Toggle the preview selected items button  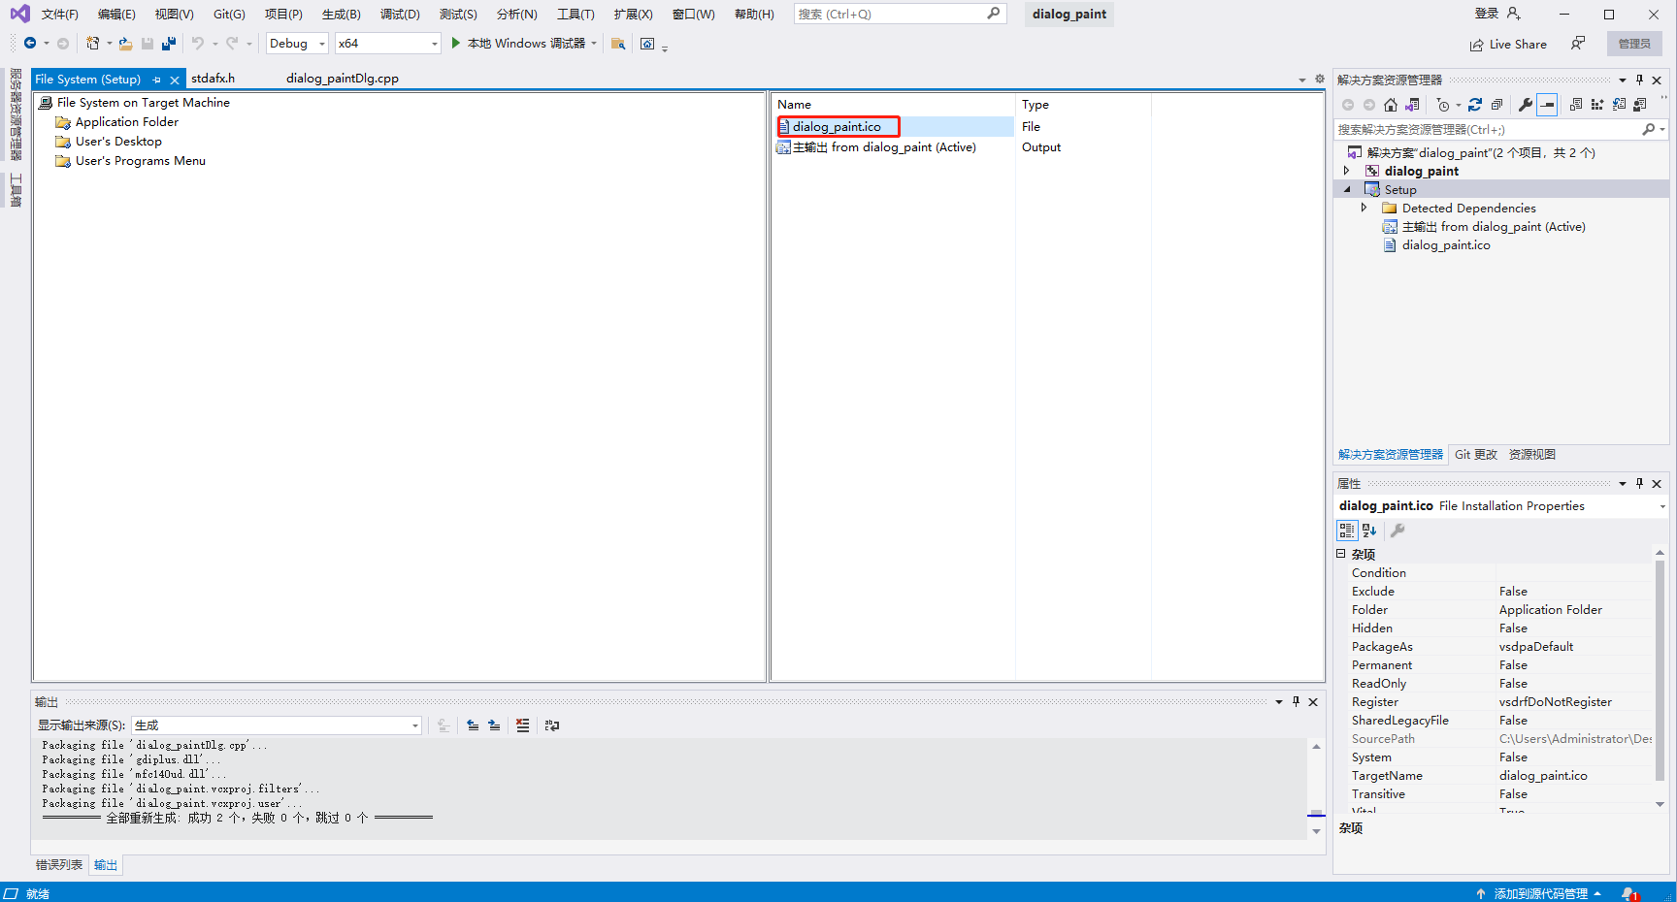1547,105
